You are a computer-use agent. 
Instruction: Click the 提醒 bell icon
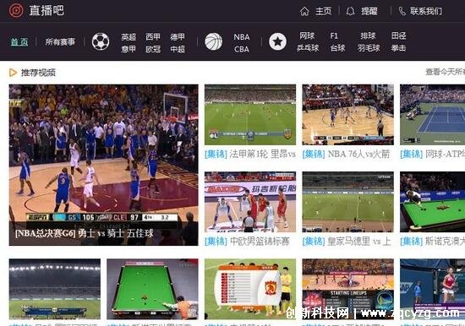coord(350,12)
